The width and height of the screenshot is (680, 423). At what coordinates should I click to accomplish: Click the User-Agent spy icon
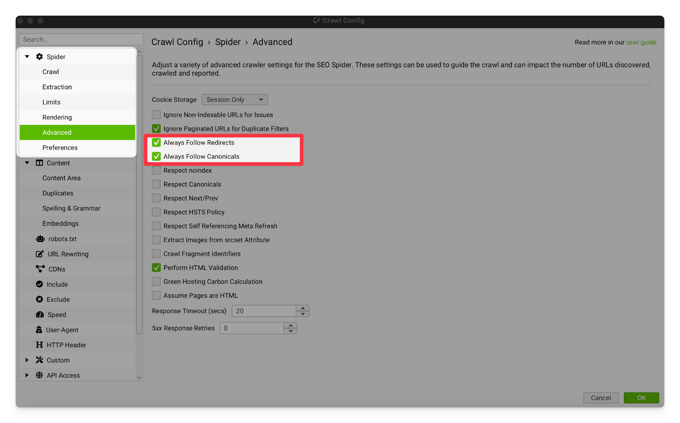tap(39, 330)
